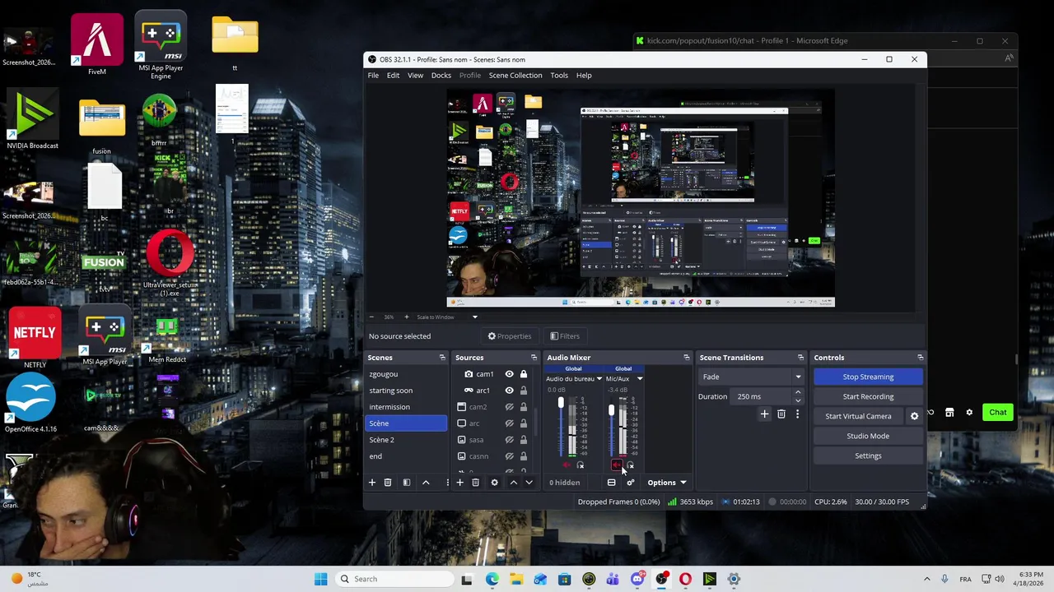Screen dimensions: 1054x592
Task: Open the audio mixer Options dropdown
Action: point(666,483)
